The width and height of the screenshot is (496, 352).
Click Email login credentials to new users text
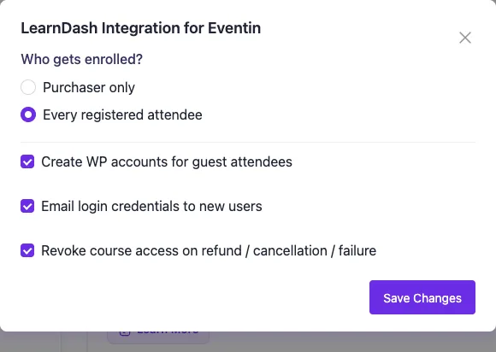click(x=151, y=207)
